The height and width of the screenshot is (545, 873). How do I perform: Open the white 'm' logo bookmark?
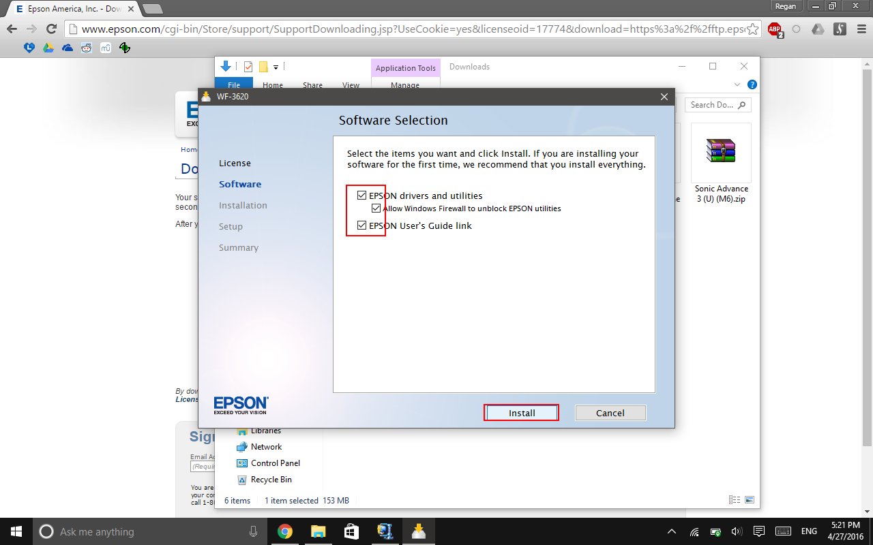(x=106, y=48)
